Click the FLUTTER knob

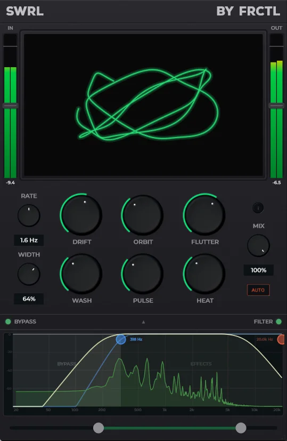[204, 214]
